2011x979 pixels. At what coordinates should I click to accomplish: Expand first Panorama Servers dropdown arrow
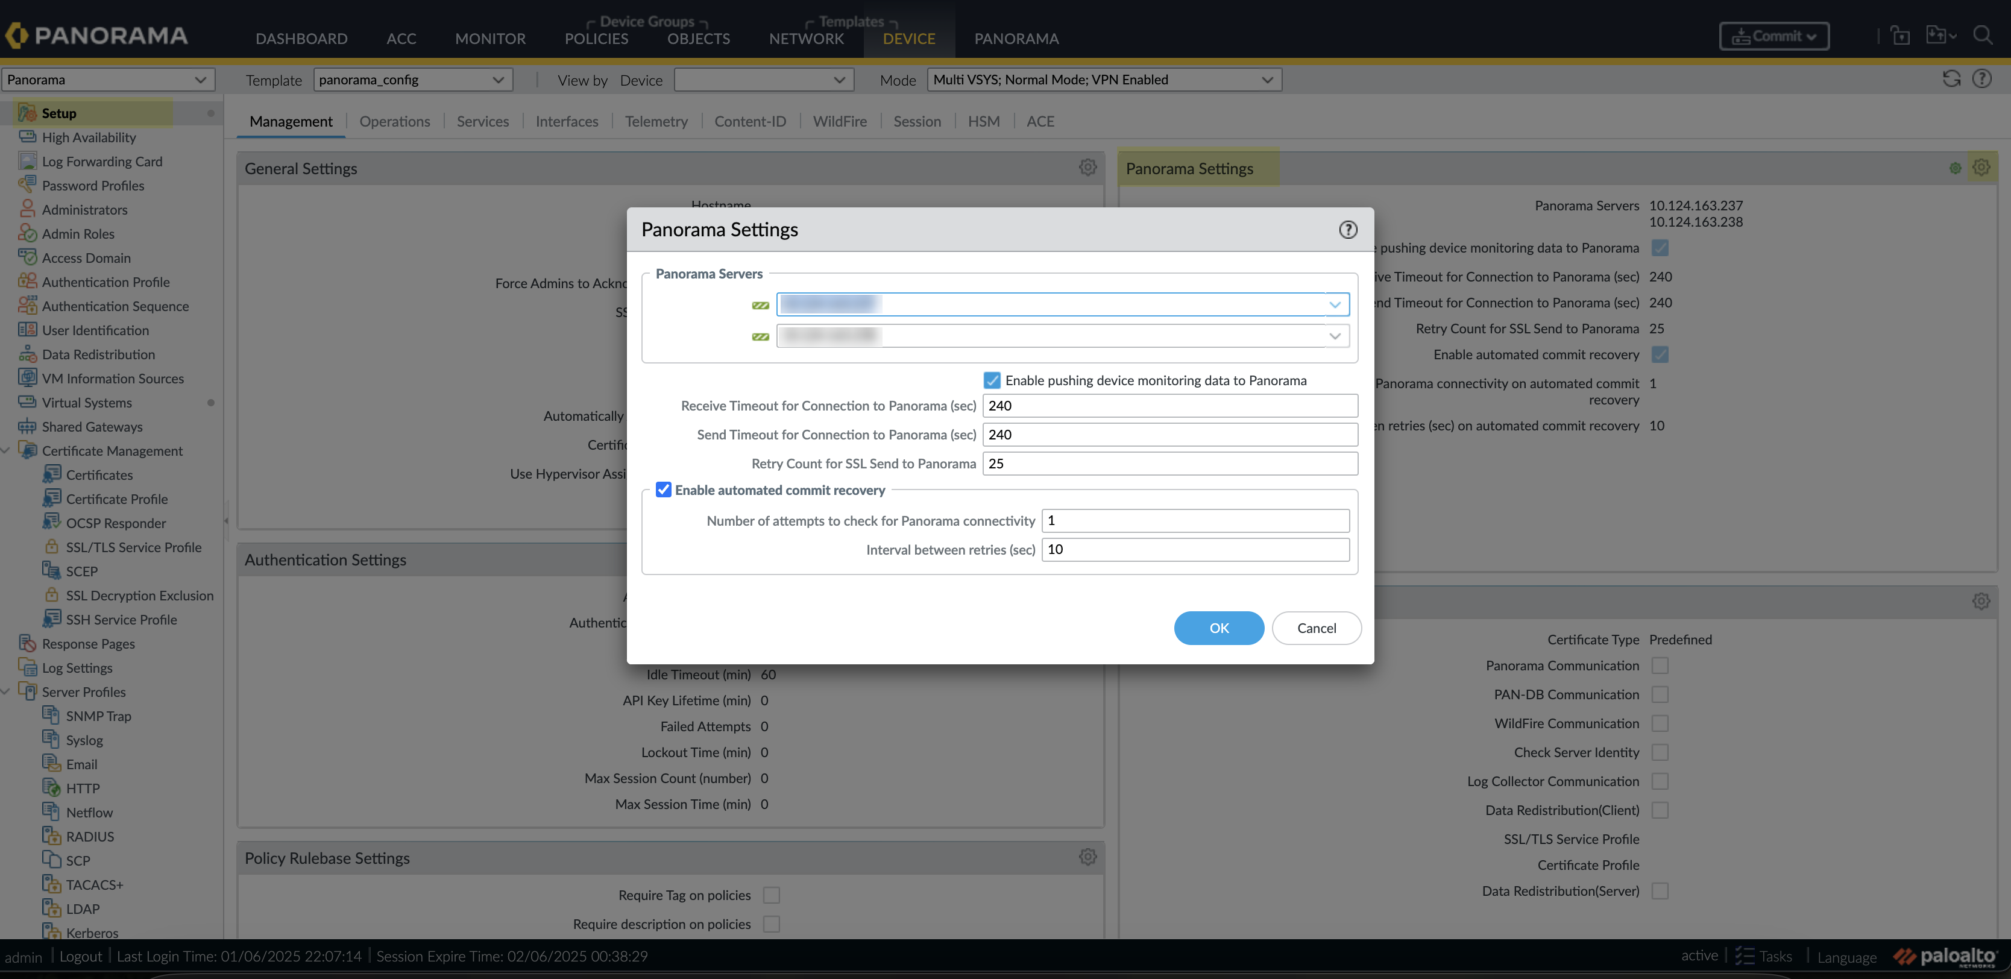[x=1335, y=304]
